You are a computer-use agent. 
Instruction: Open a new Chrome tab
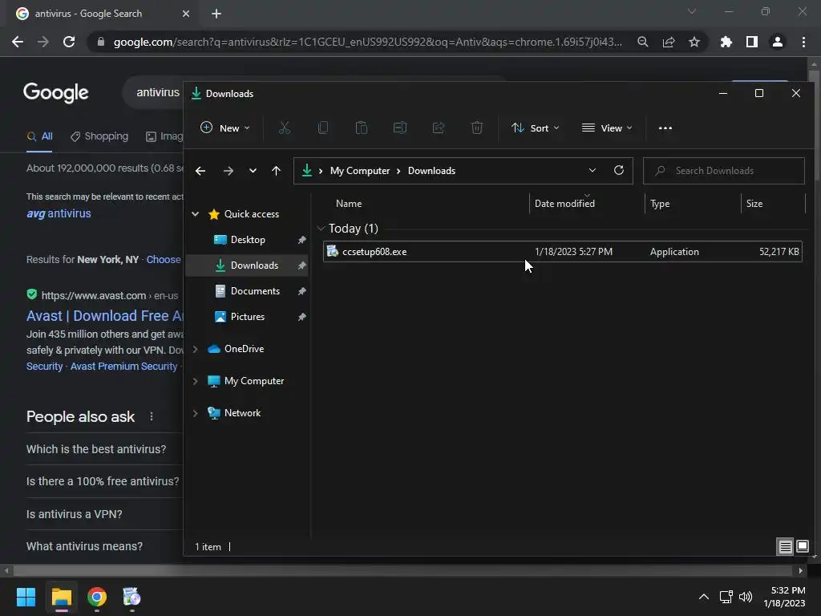[x=216, y=14]
